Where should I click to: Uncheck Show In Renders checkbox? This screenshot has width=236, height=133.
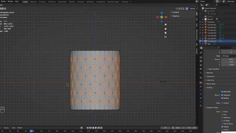pos(222,98)
